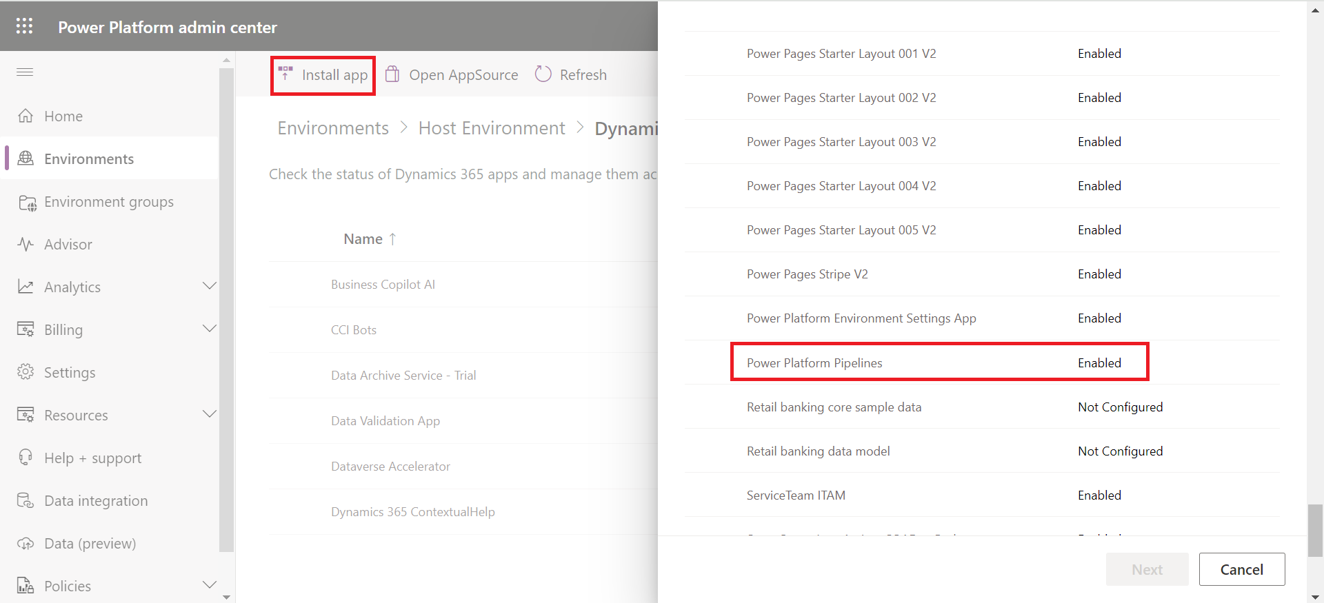Expand the Analytics section chevron
The height and width of the screenshot is (603, 1324).
[209, 286]
